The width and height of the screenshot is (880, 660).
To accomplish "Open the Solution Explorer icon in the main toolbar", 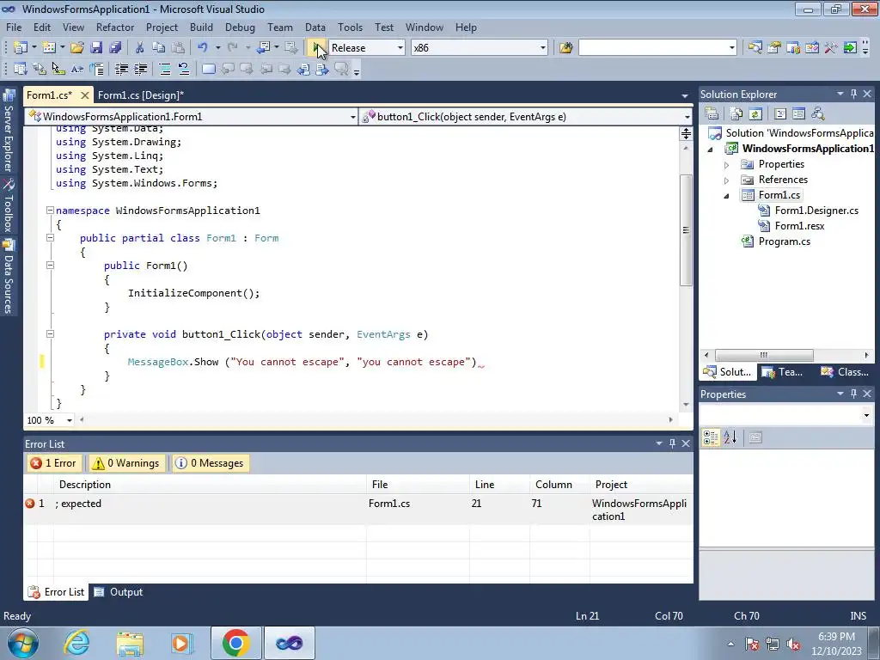I will (755, 48).
